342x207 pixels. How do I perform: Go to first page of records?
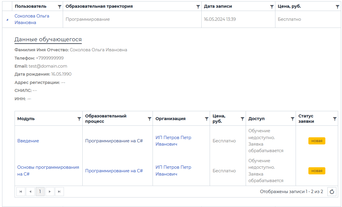pyautogui.click(x=21, y=192)
